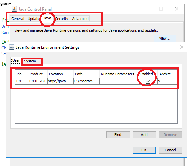The height and width of the screenshot is (166, 196).
Task: Click the Enabled column header
Action: (148, 74)
